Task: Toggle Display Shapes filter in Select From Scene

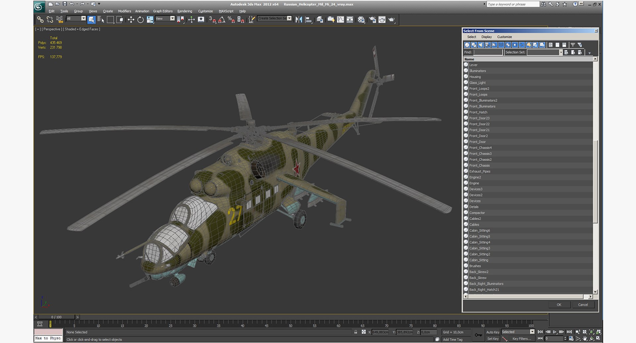Action: [x=474, y=45]
